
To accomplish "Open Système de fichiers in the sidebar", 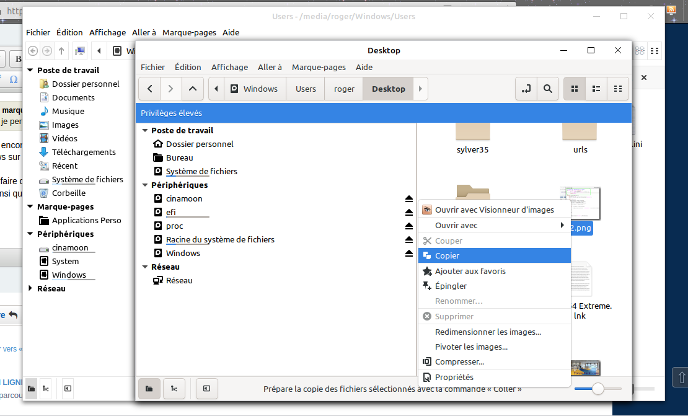I will (x=201, y=171).
